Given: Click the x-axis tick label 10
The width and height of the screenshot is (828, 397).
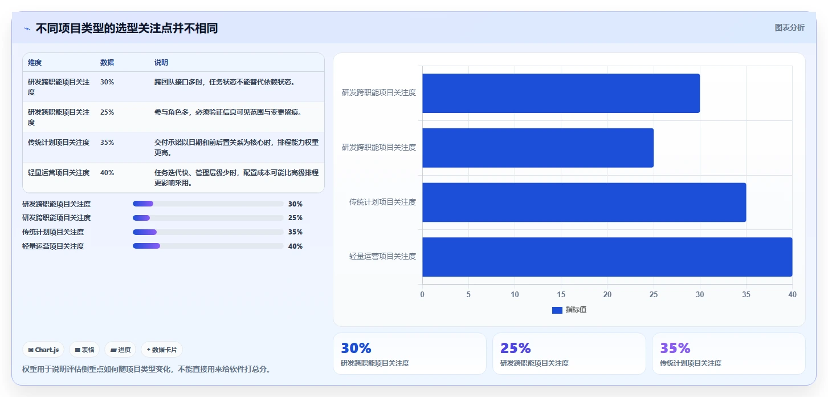Looking at the screenshot, I should 515,294.
